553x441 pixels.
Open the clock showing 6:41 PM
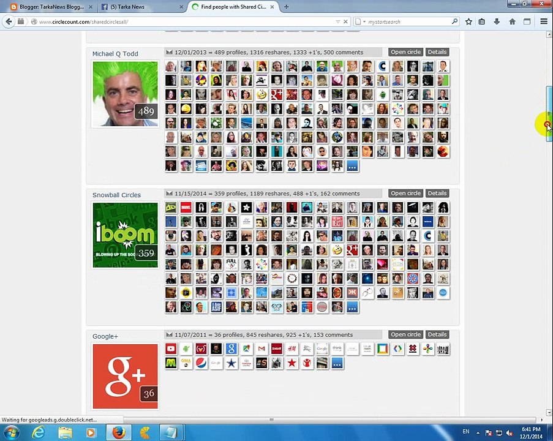tap(531, 433)
